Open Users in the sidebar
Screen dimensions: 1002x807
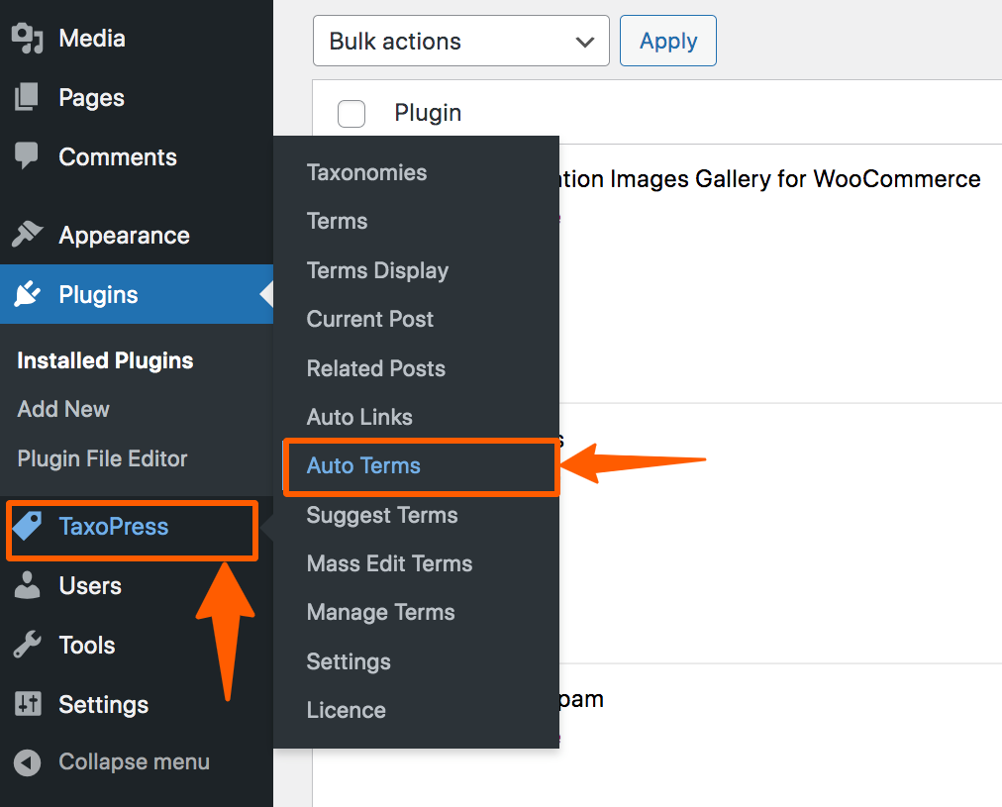pos(90,586)
